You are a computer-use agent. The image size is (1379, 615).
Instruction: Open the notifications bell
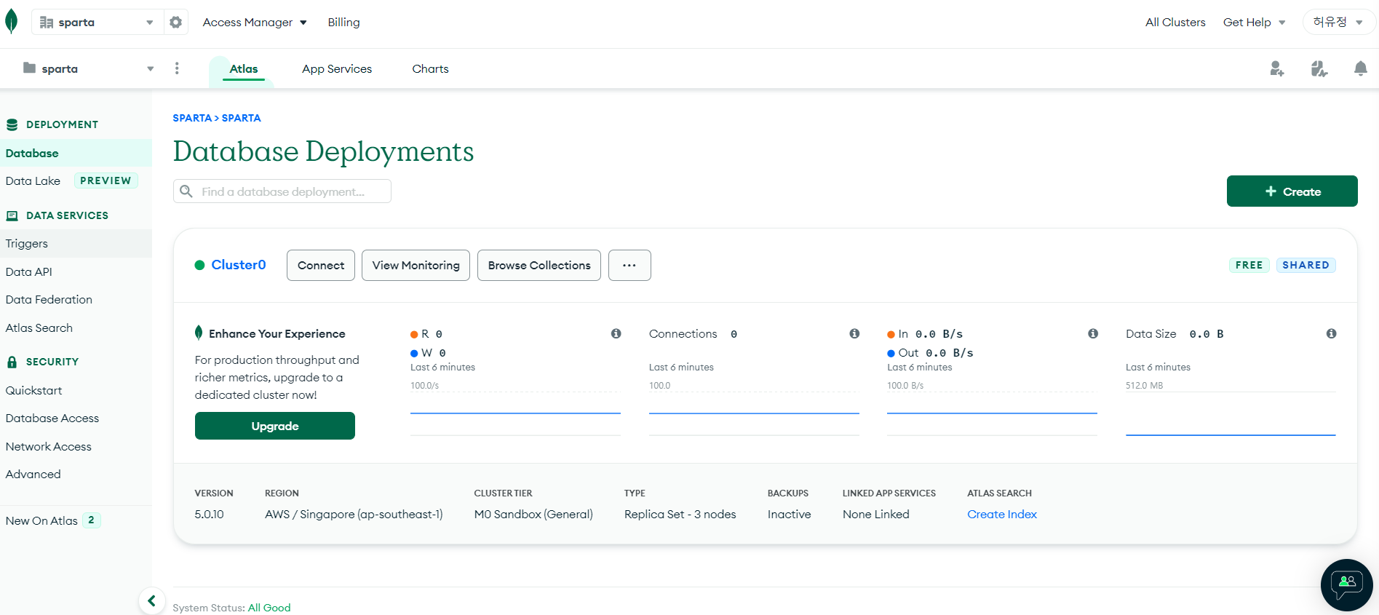point(1360,68)
